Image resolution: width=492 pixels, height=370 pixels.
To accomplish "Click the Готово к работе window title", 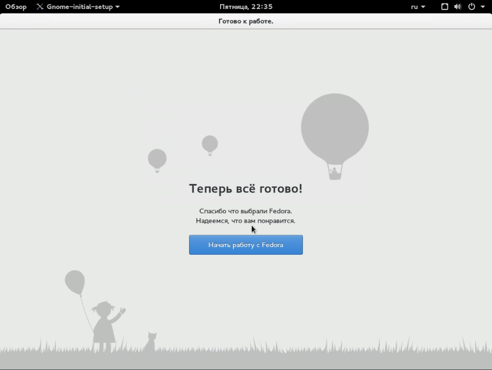I will (245, 21).
